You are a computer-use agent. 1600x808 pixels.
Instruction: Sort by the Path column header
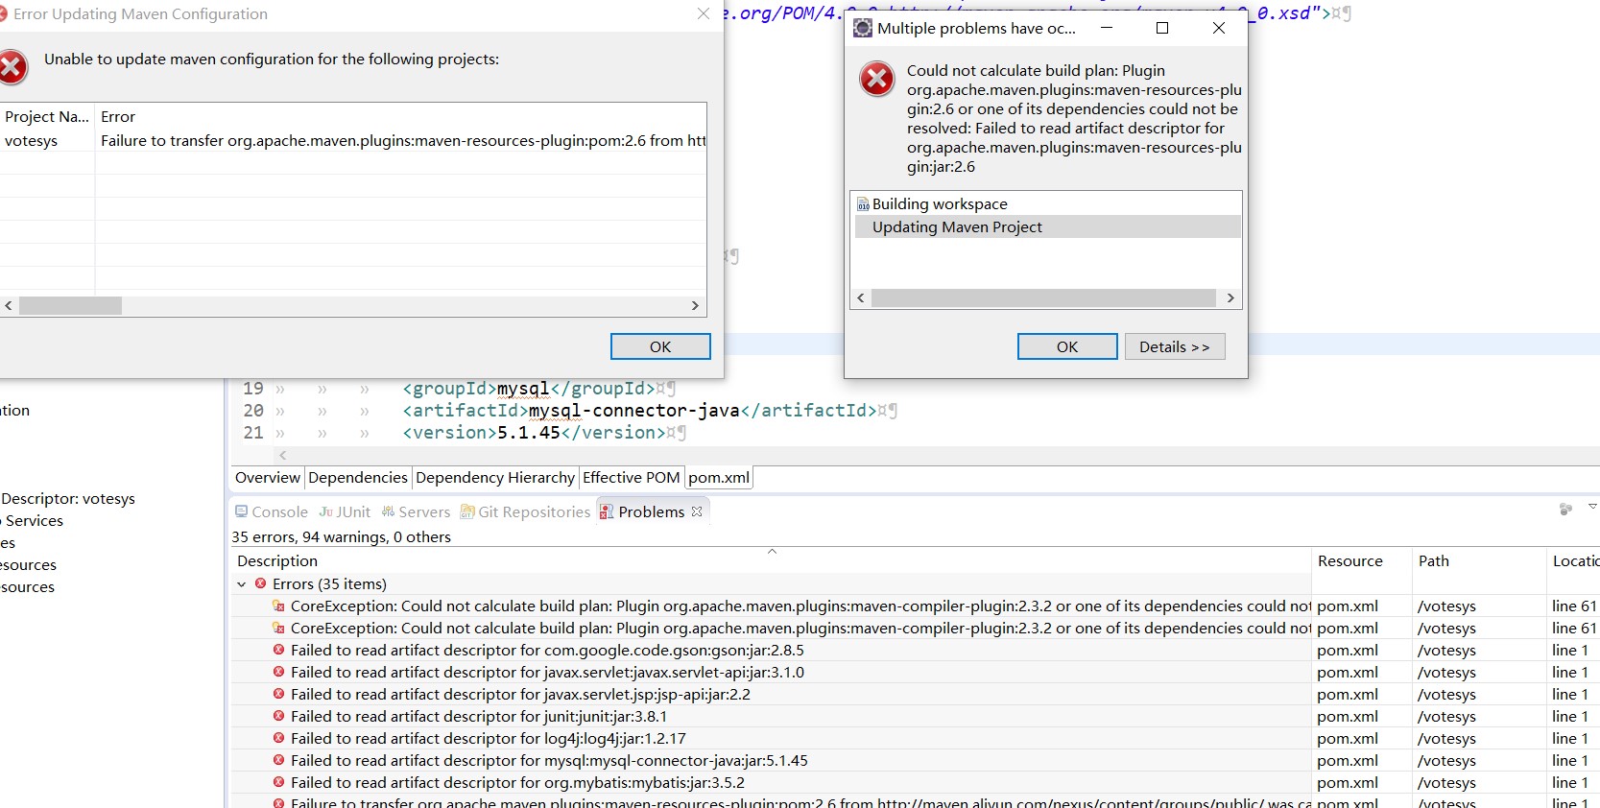[x=1479, y=560]
